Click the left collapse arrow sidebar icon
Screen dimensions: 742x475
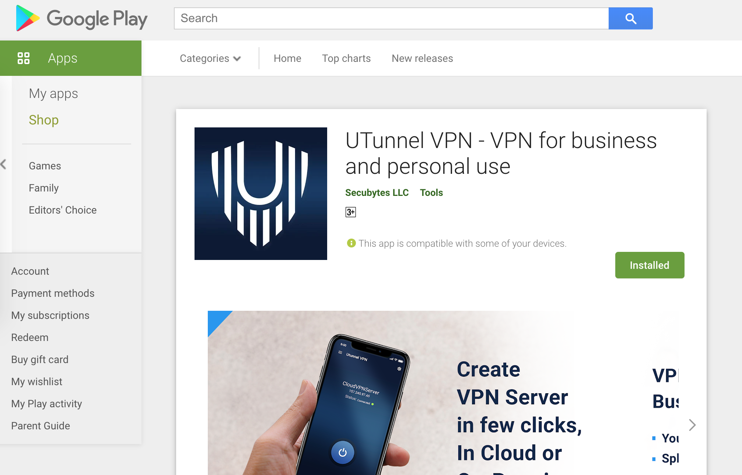(x=3, y=165)
